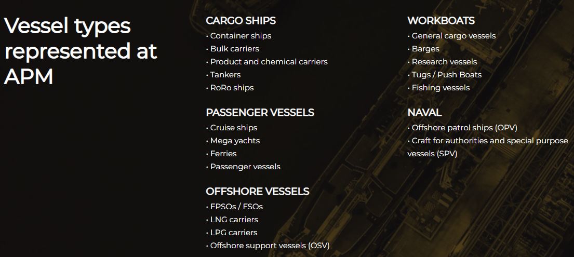Click the NAVAL heading
The width and height of the screenshot is (574, 257).
pos(424,113)
